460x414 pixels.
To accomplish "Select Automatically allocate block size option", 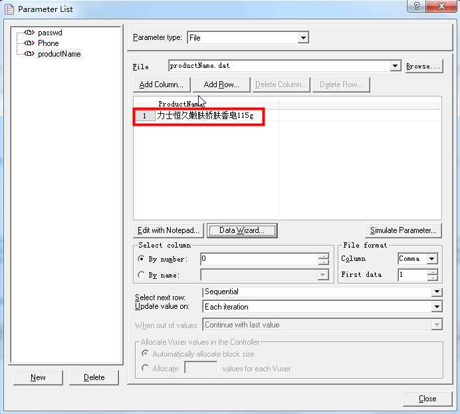I will [145, 353].
